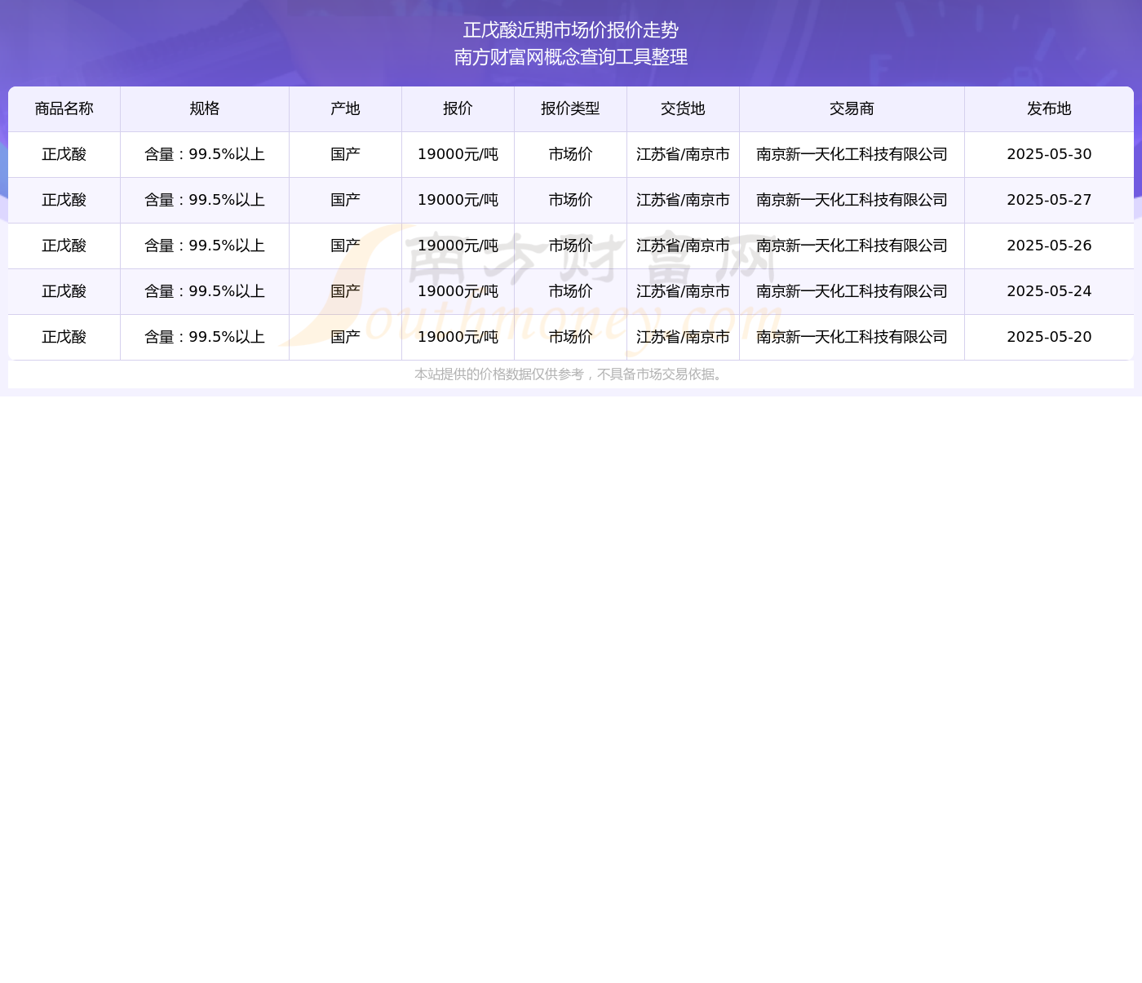1142x983 pixels.
Task: Select the 交易商 column header
Action: [x=852, y=108]
